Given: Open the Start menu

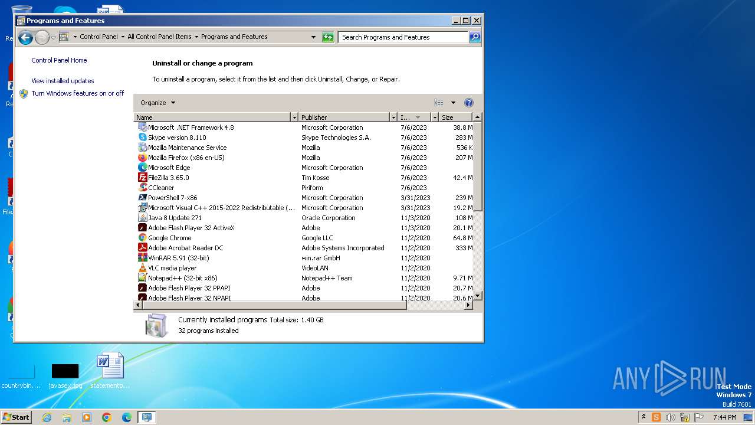Looking at the screenshot, I should coord(16,417).
